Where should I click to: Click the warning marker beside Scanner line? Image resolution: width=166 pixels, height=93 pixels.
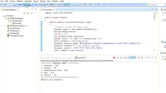pyautogui.click(x=41, y=29)
